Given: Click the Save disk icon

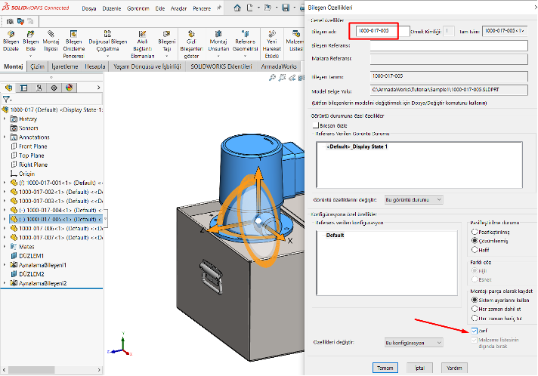Looking at the screenshot, I should (286, 8).
